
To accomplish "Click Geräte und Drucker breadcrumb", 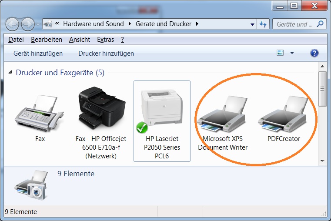I will [x=164, y=24].
